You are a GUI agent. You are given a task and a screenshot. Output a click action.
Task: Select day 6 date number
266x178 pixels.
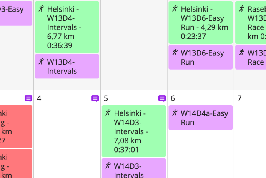173,99
